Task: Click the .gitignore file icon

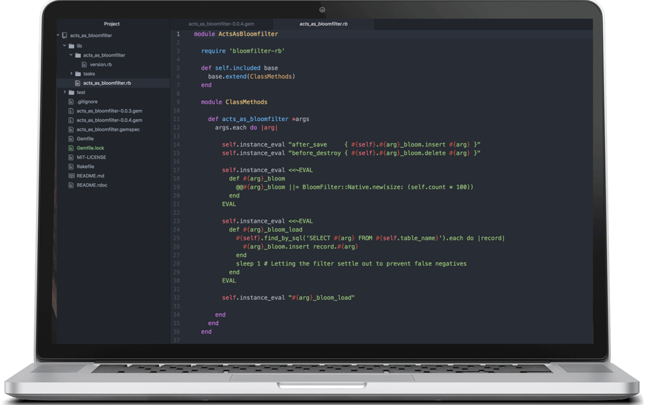Action: click(x=71, y=102)
